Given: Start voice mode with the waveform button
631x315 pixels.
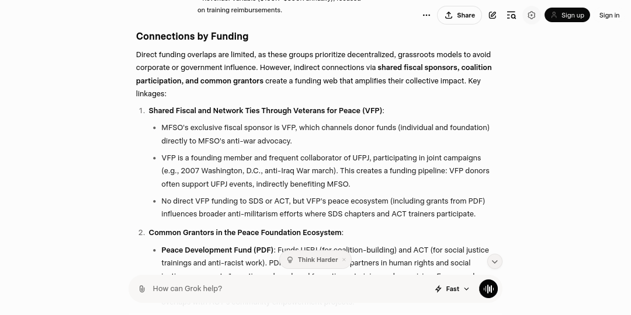Looking at the screenshot, I should coord(488,289).
